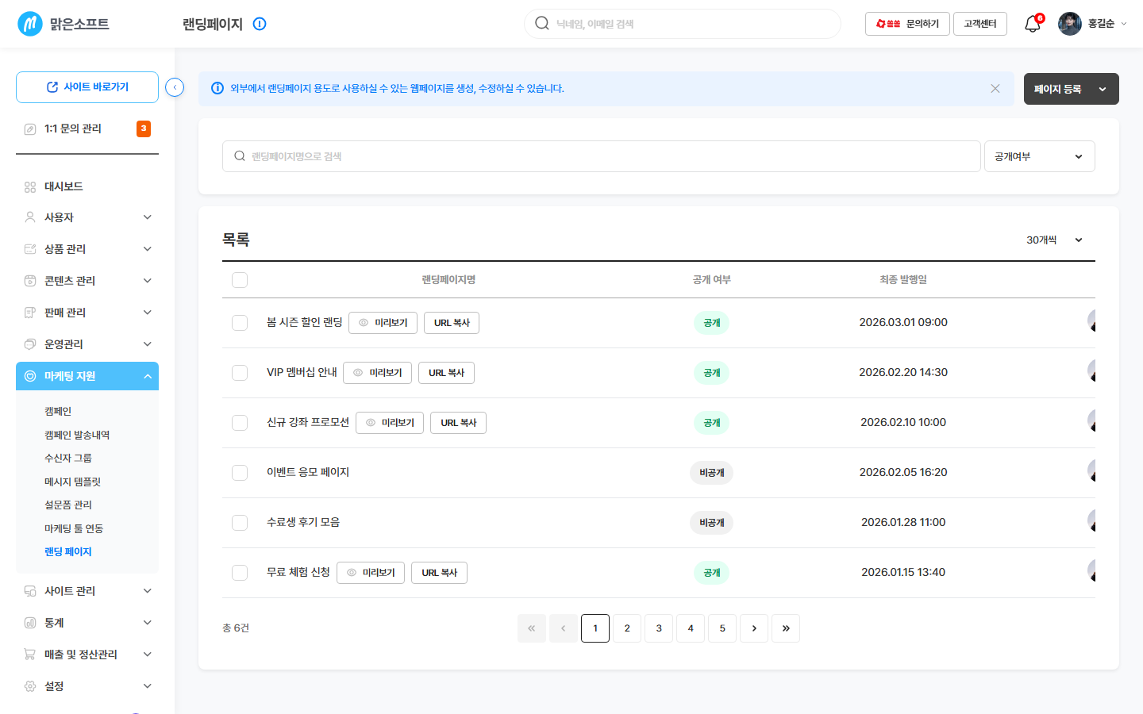This screenshot has width=1143, height=714.
Task: Click the search magnifier in the top search bar
Action: click(x=542, y=24)
